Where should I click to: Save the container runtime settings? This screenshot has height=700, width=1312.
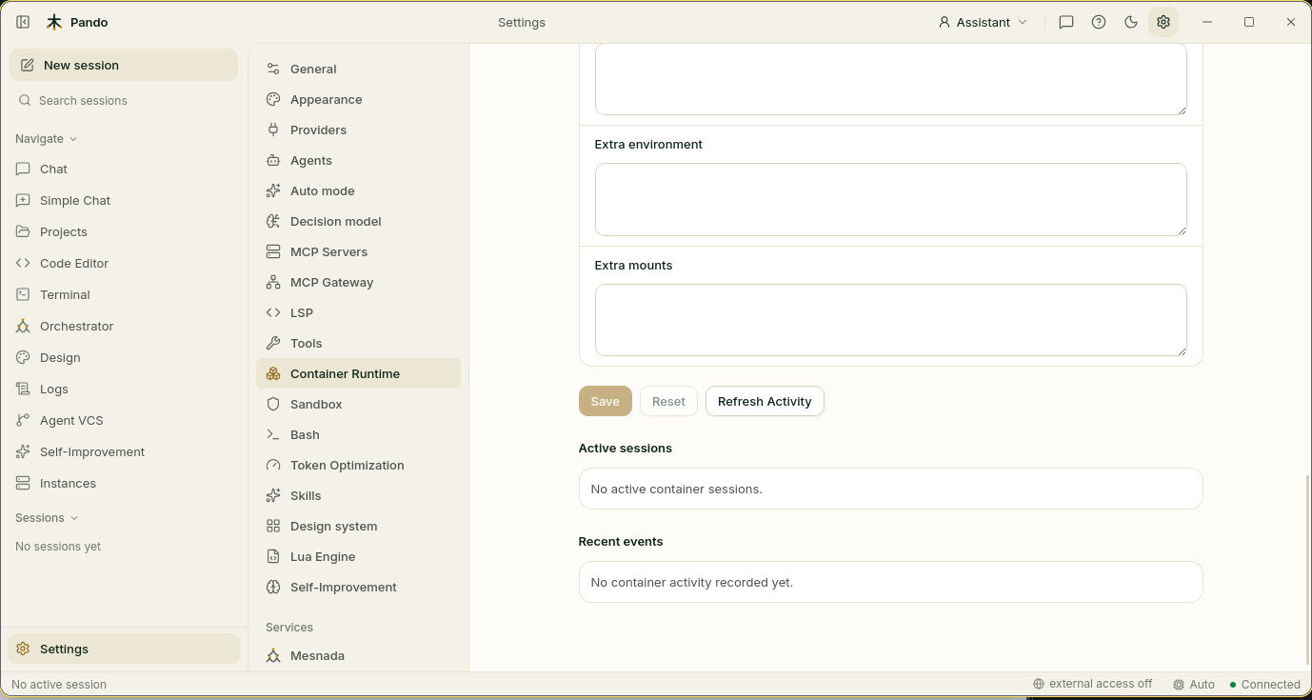click(605, 401)
